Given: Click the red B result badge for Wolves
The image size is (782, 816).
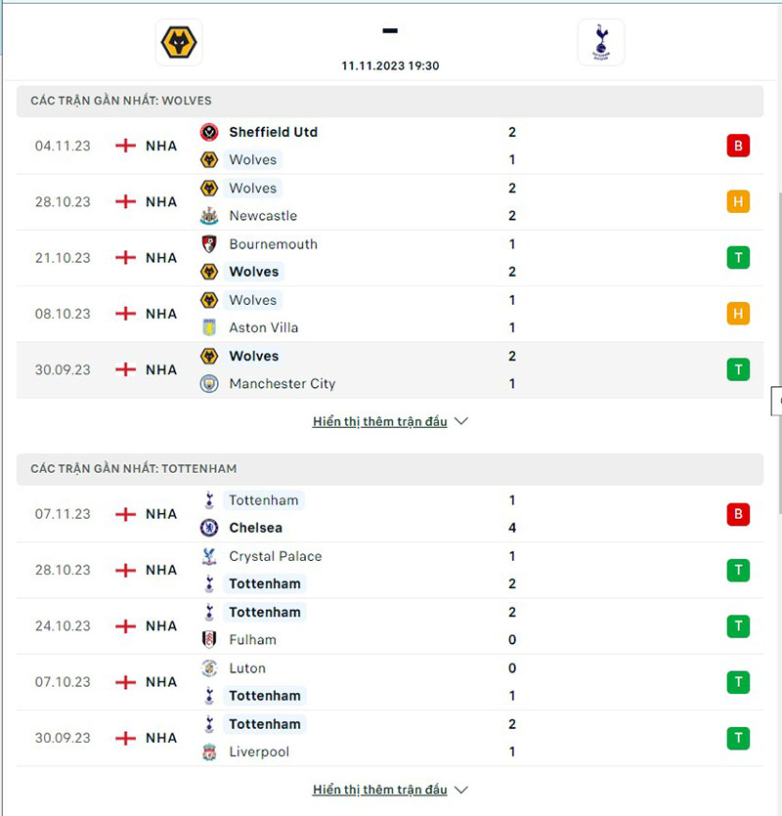Looking at the screenshot, I should (x=739, y=145).
